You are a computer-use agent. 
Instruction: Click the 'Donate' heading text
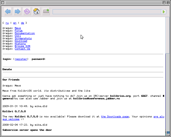pos(7,69)
